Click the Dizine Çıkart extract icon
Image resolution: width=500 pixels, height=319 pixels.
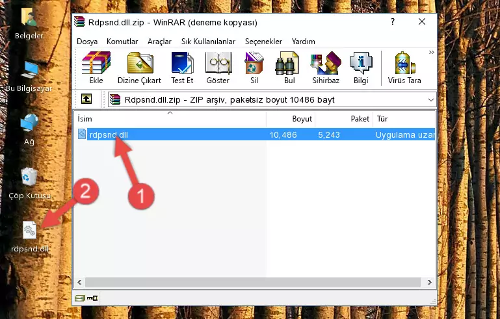point(139,68)
